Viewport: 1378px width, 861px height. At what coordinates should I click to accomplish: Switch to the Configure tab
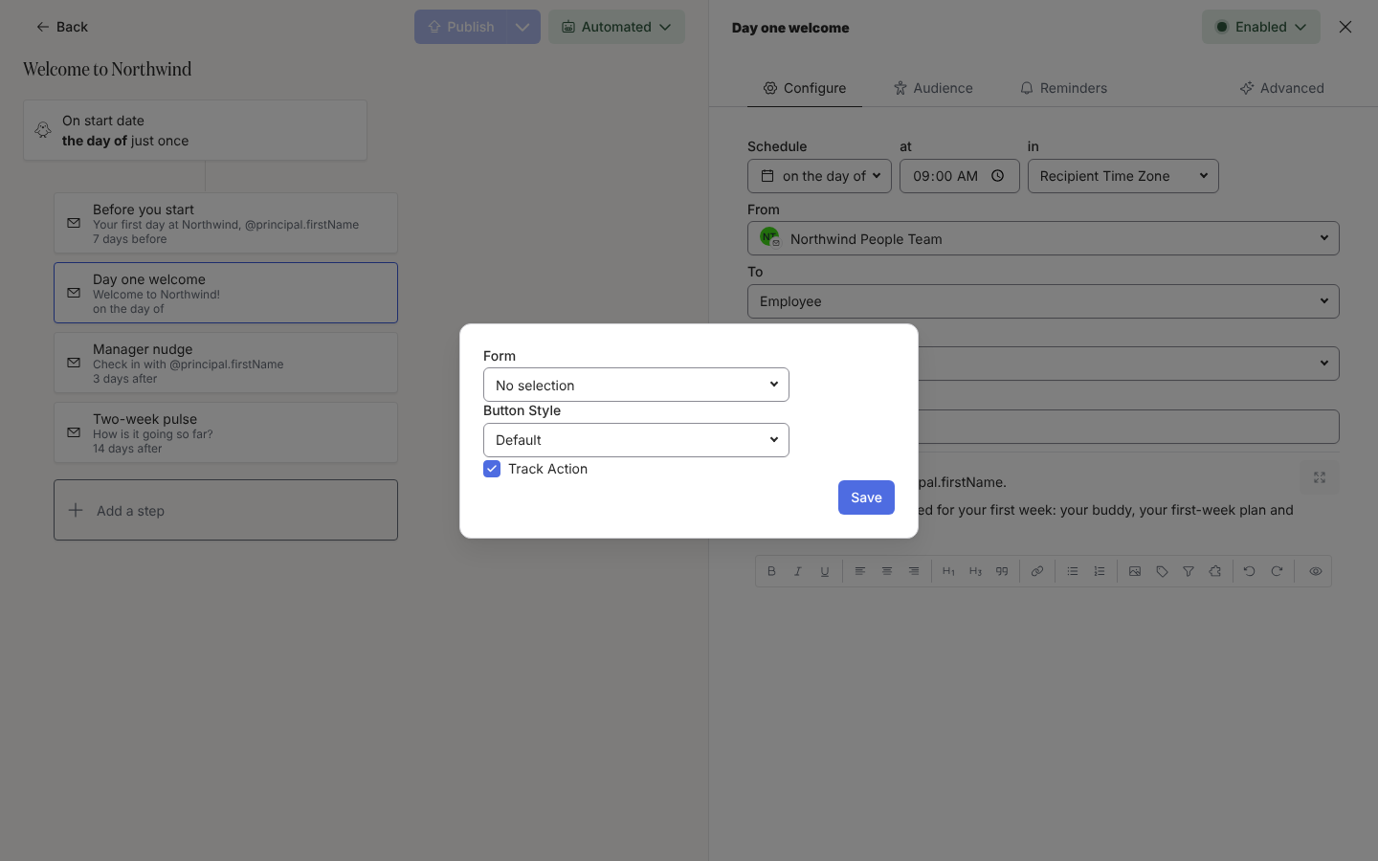coord(805,88)
